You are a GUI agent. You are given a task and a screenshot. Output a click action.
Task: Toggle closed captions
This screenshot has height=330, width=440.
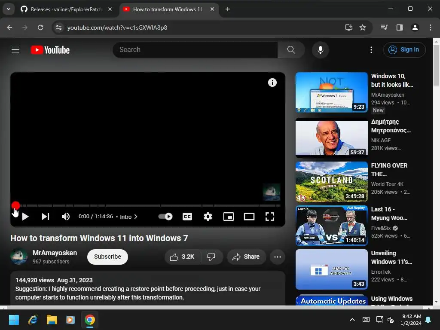187,217
